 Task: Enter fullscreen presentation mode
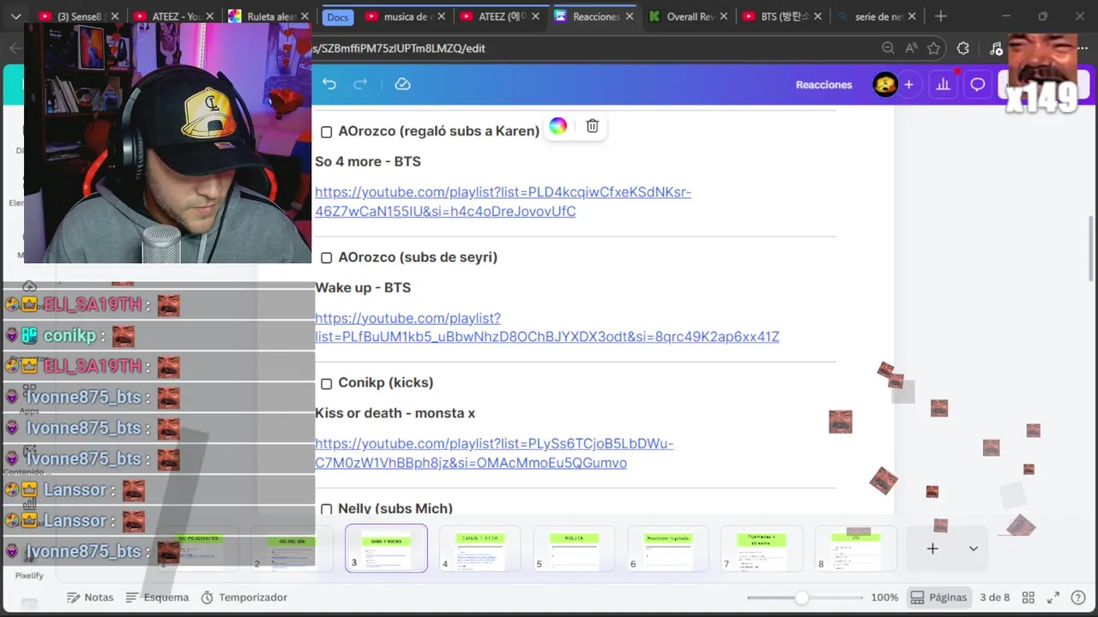(x=1053, y=597)
